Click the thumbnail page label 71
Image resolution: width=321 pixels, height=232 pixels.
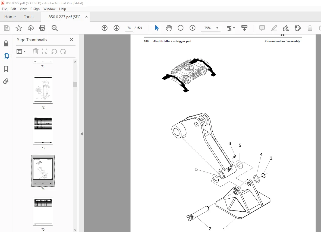tap(43, 67)
